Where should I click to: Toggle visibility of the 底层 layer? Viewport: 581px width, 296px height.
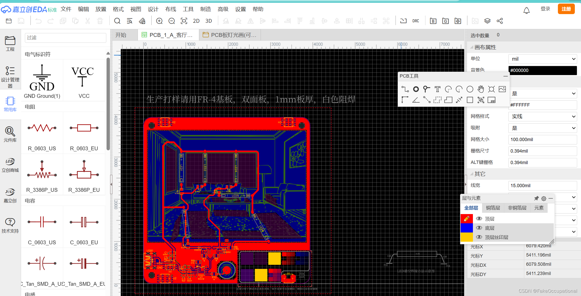[479, 228]
